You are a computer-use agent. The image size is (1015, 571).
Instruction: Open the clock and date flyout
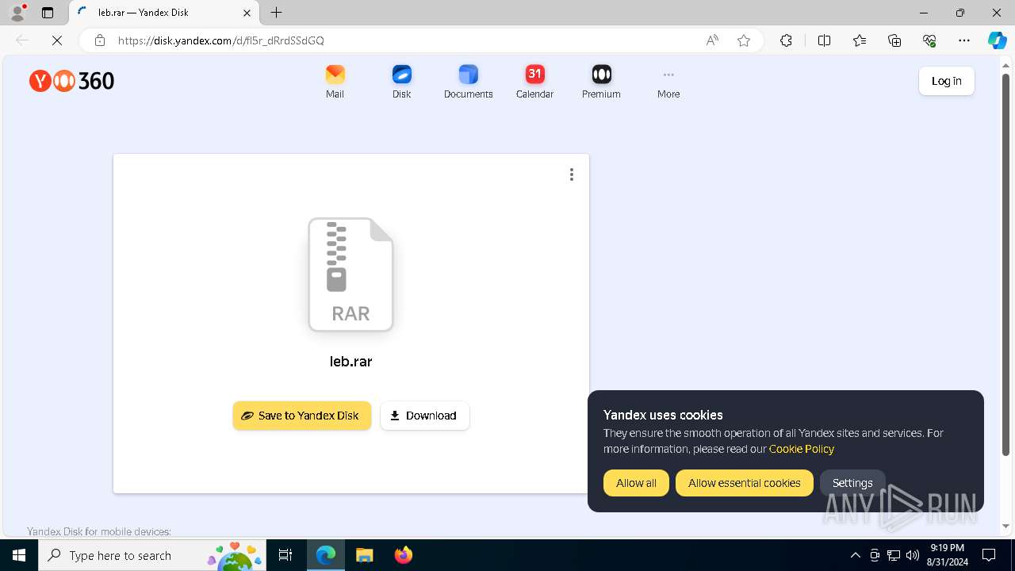947,555
